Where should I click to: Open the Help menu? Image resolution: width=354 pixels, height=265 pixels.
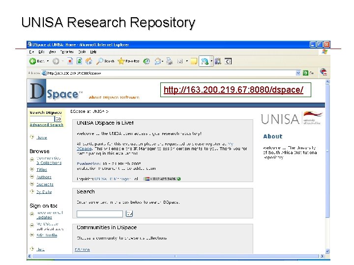click(x=93, y=52)
